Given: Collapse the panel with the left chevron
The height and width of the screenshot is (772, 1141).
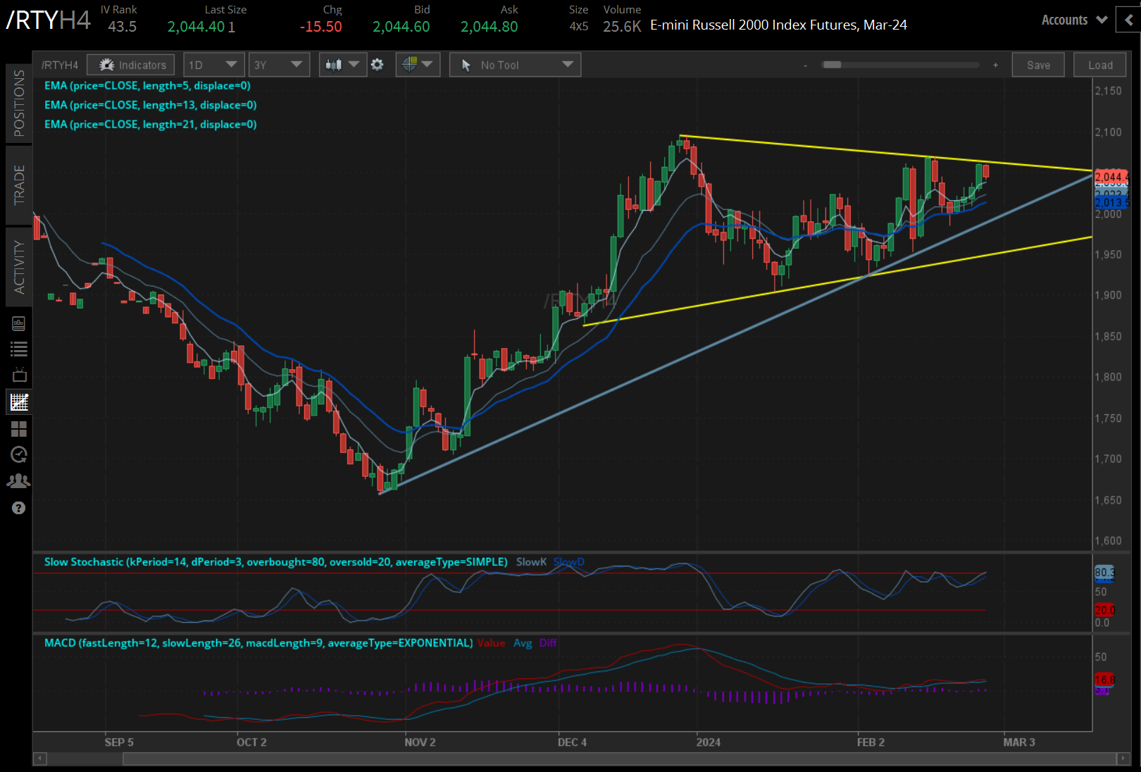Looking at the screenshot, I should pos(1128,20).
